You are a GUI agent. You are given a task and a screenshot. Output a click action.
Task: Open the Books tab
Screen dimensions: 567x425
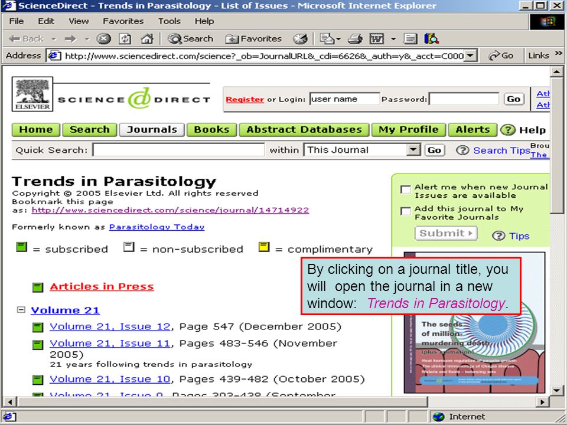[211, 130]
